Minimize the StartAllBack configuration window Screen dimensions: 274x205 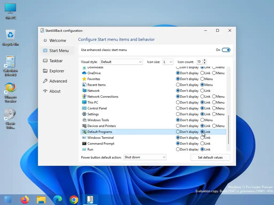205,30
